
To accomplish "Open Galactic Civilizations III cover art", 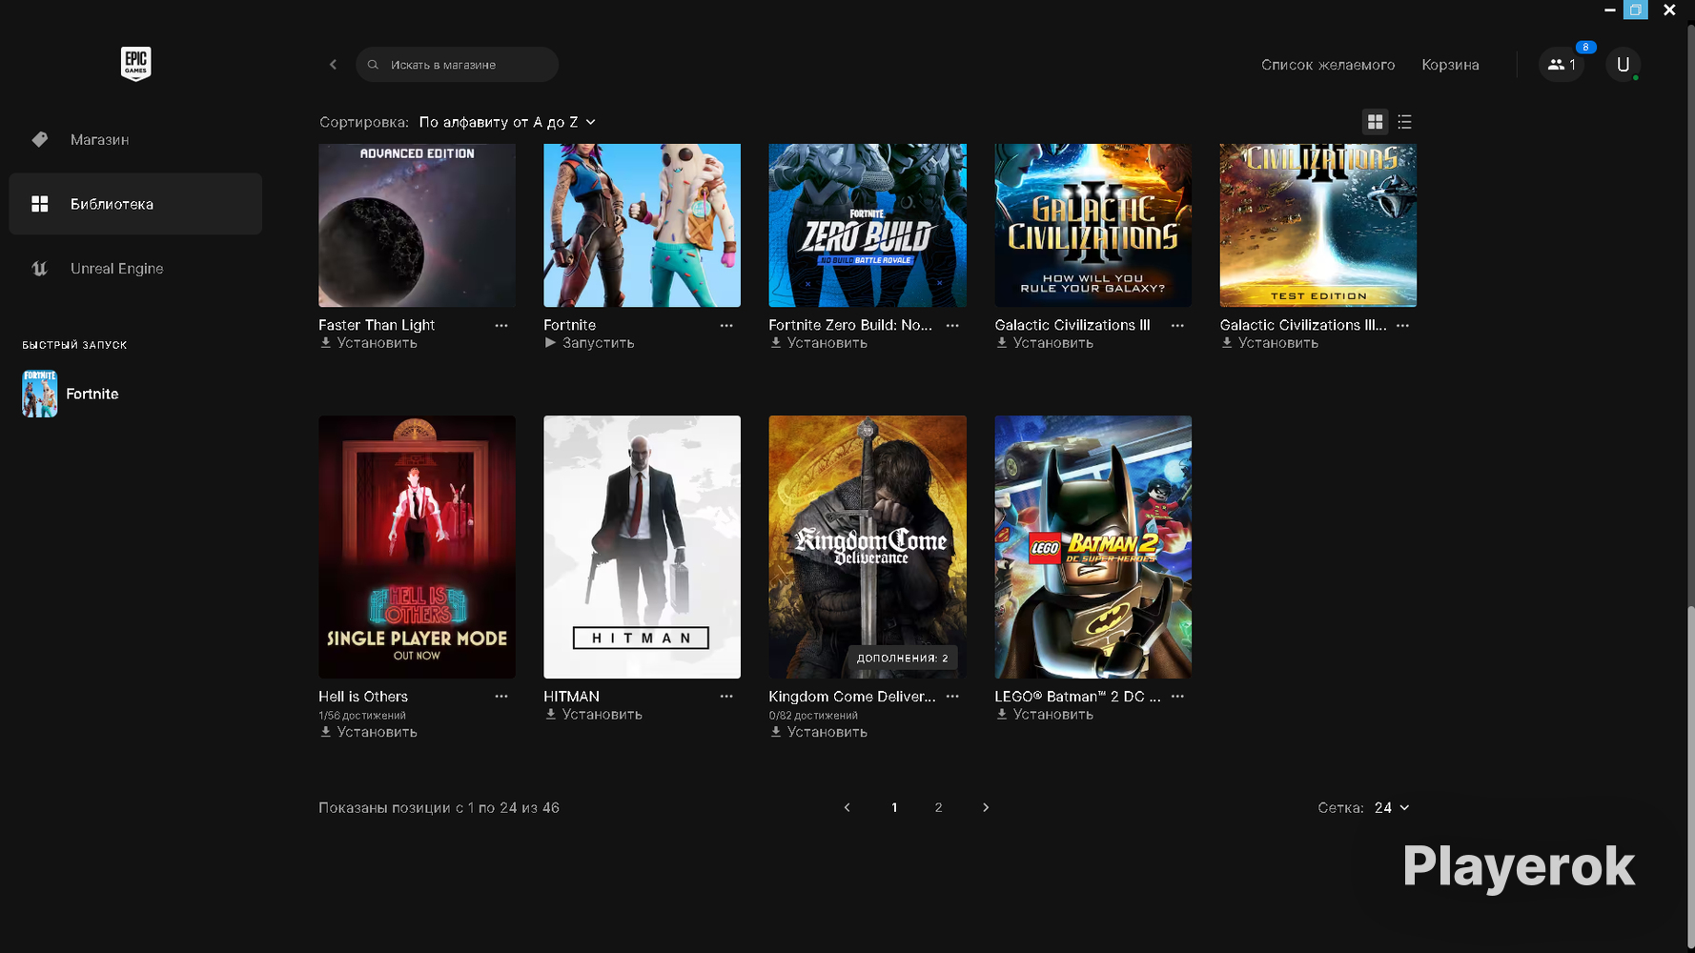I will (1093, 225).
